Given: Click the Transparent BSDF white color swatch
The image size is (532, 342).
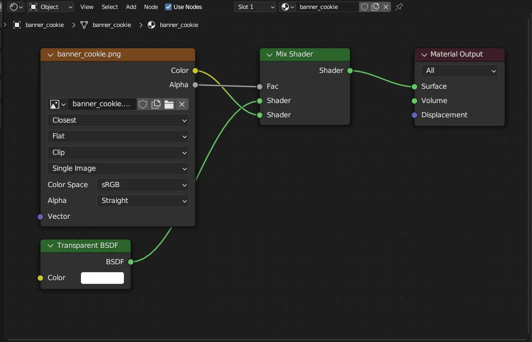Looking at the screenshot, I should (102, 278).
